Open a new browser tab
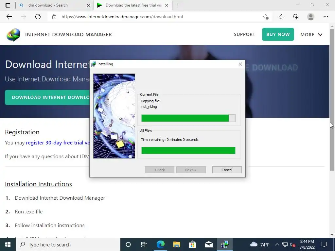Screen dimensions: 335x251 click(178, 5)
